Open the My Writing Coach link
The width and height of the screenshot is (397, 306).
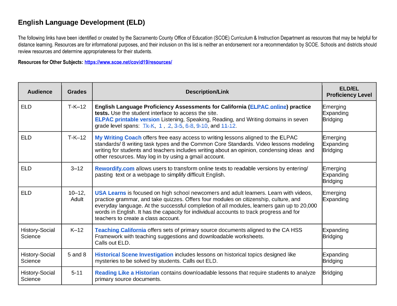coord(118,138)
